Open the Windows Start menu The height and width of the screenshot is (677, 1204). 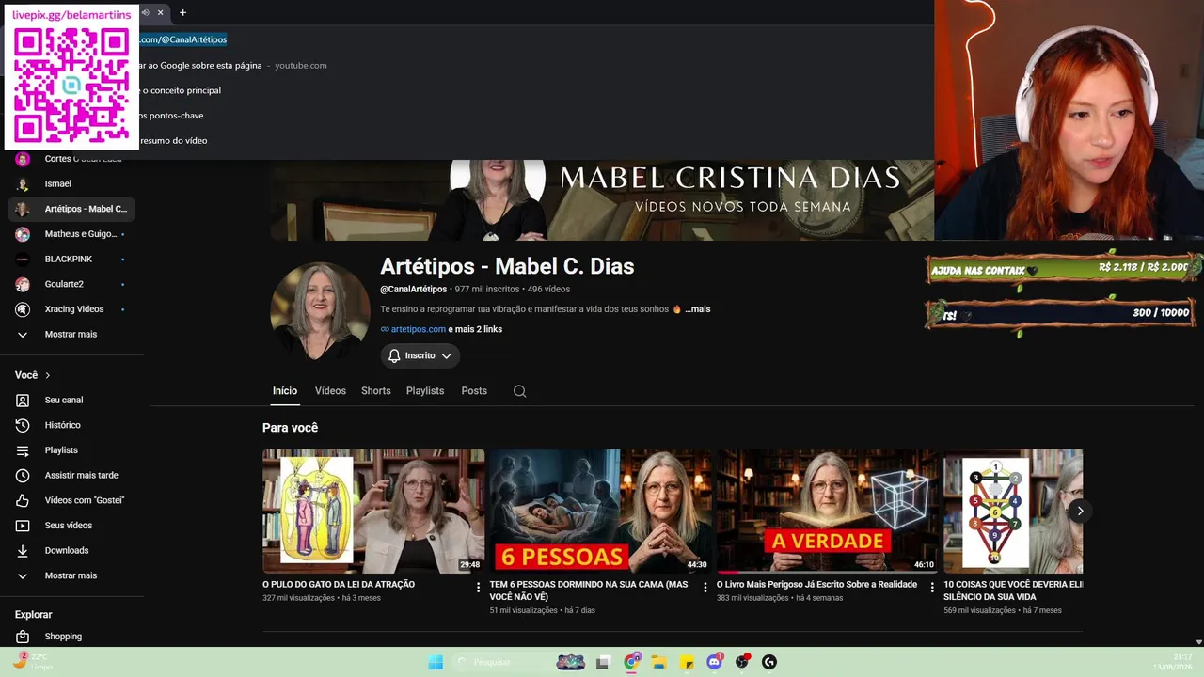436,662
